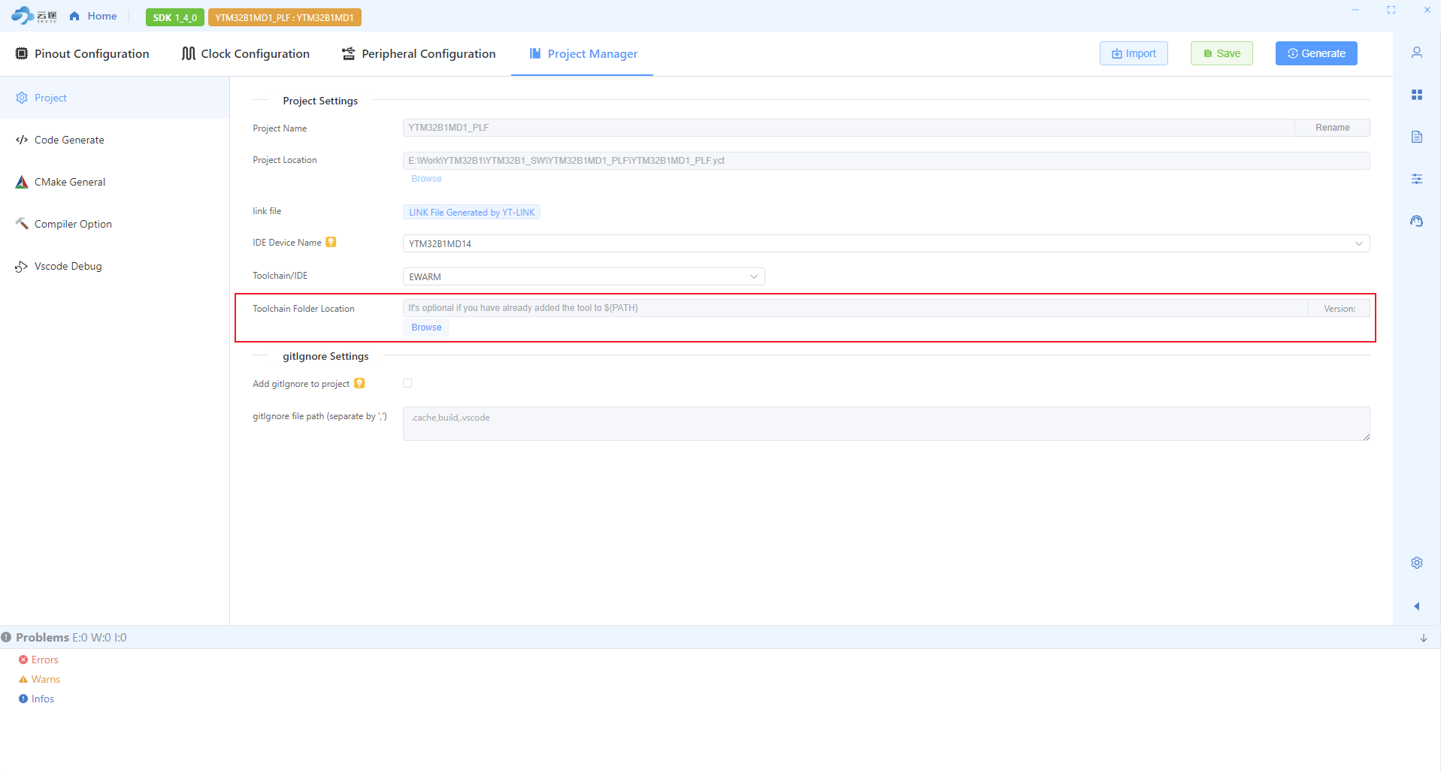Switch to the Pinout Configuration tab

[x=83, y=54]
